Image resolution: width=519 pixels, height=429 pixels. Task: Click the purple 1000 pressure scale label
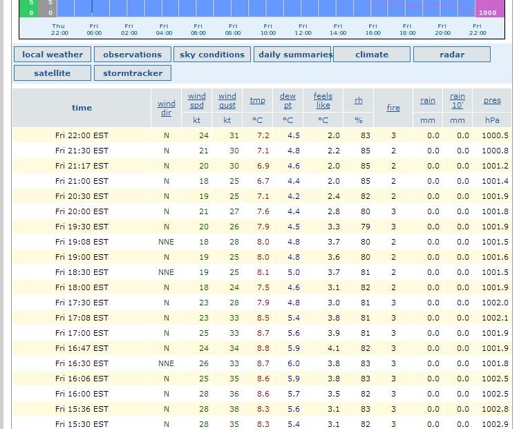[487, 13]
